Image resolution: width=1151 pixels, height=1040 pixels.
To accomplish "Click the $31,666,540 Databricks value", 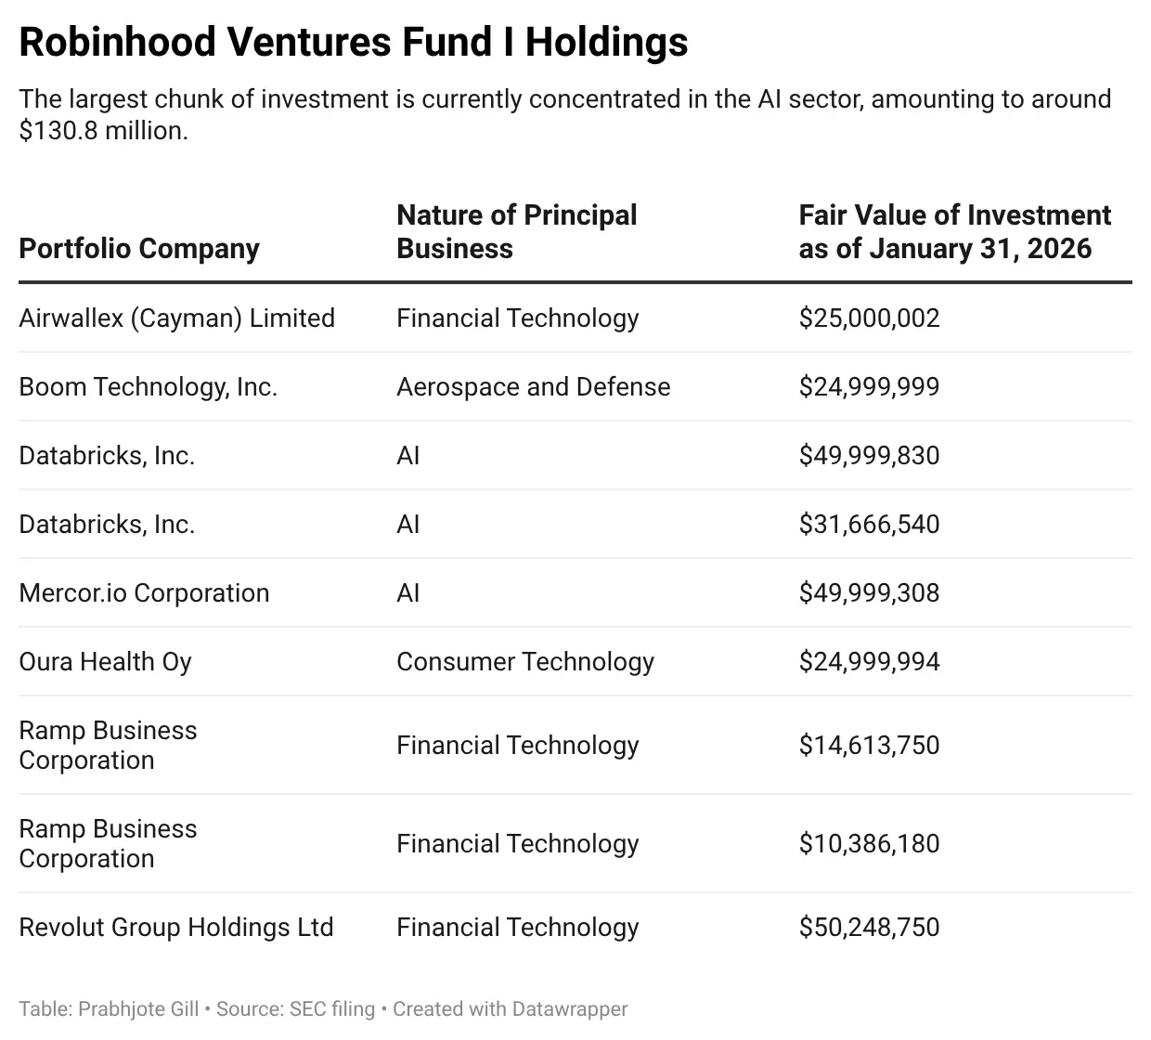I will pyautogui.click(x=869, y=524).
